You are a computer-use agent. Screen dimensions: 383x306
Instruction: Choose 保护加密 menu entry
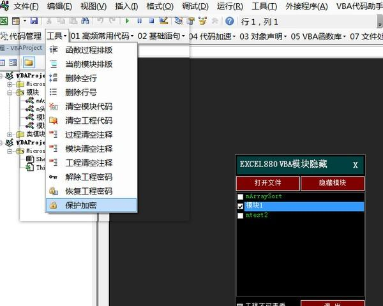[x=91, y=205]
